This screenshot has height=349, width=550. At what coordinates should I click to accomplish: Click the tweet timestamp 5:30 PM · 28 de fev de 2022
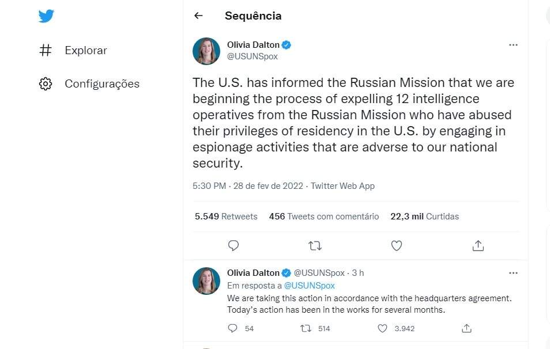(x=249, y=186)
